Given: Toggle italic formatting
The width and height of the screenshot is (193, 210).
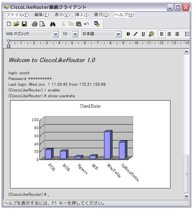Looking at the screenshot, I should (x=136, y=34).
